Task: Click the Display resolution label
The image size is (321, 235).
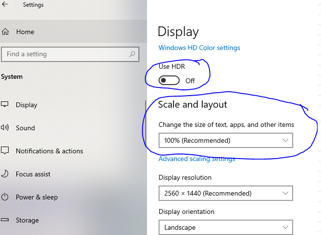Action: pos(185,177)
